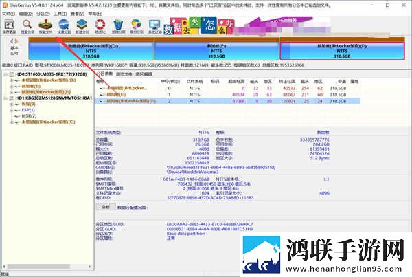Click the drive icon beside MSR(2) in tree
Screen dimensions: 412x277
(17, 116)
